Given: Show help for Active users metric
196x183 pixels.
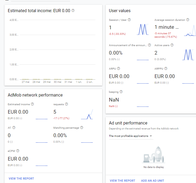Looking at the screenshot, I should [172, 45].
